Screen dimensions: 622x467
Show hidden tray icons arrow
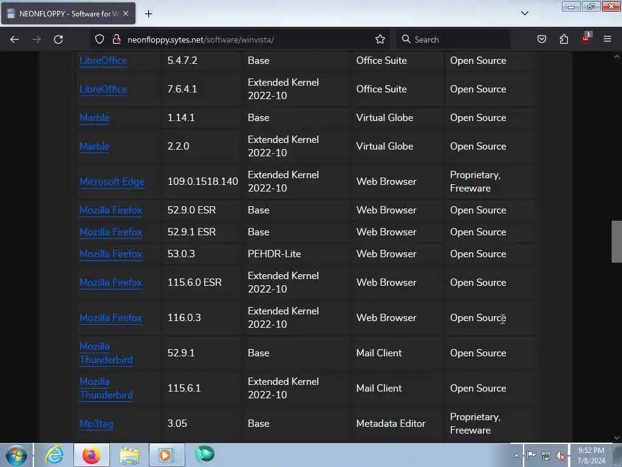(x=516, y=455)
